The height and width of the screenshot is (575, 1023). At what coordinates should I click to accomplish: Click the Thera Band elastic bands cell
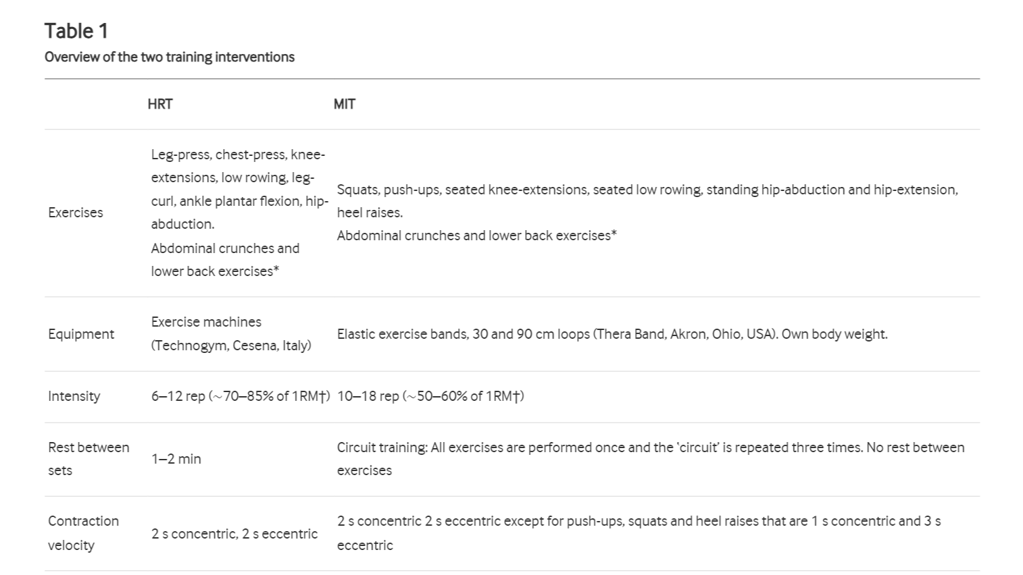[612, 334]
